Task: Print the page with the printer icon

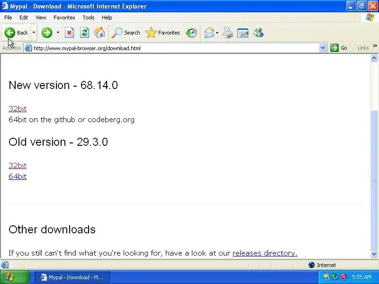Action: click(x=228, y=33)
